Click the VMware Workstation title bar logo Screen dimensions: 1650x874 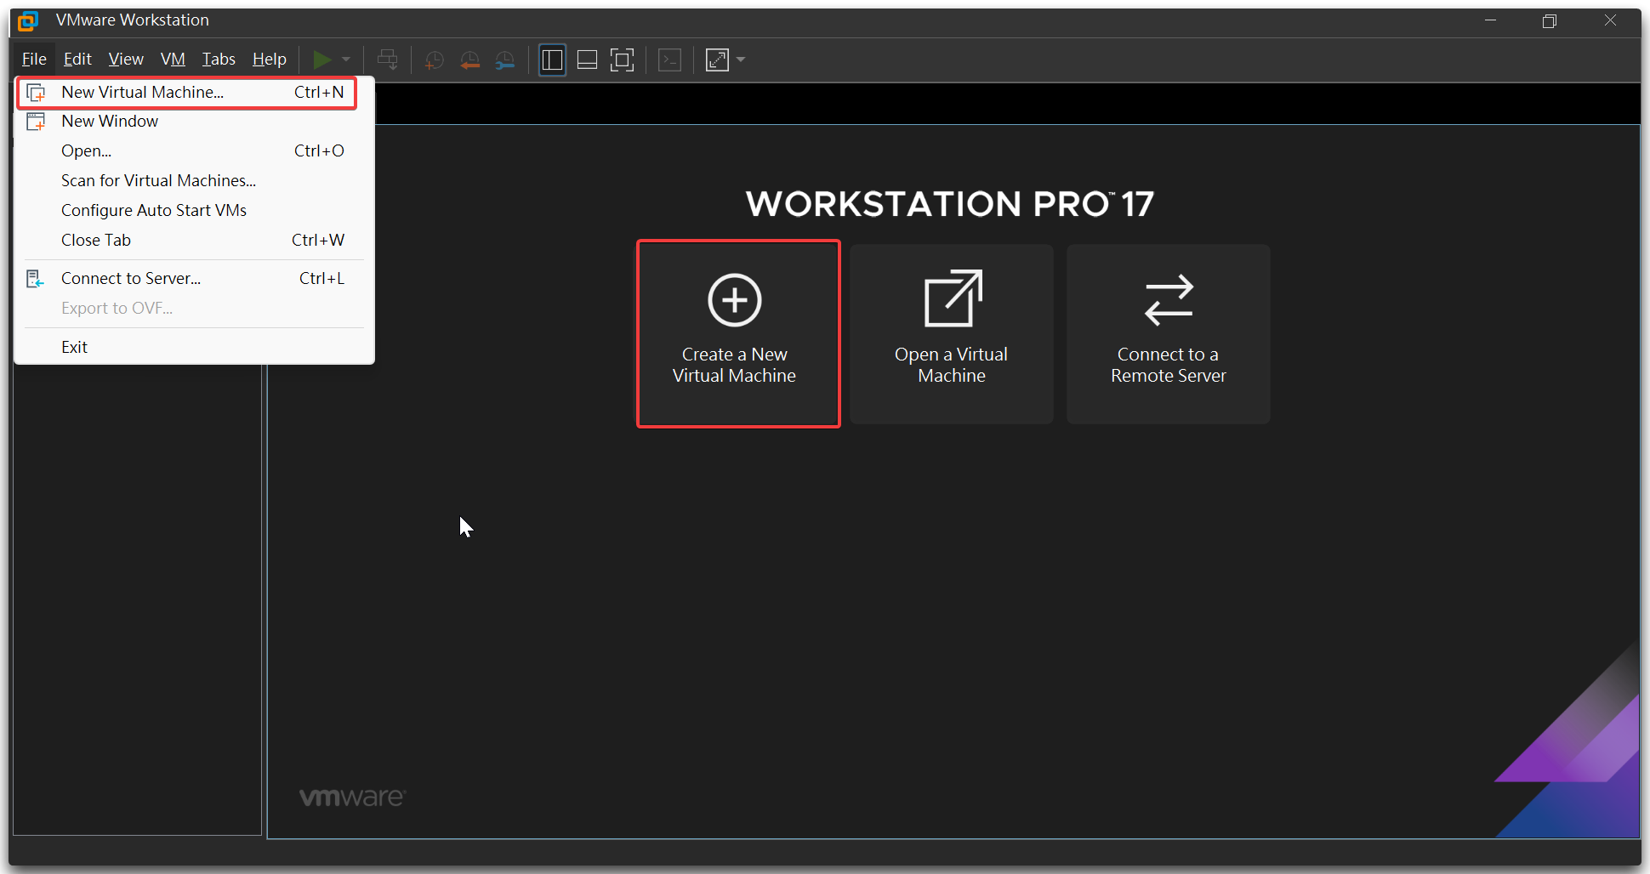point(28,20)
